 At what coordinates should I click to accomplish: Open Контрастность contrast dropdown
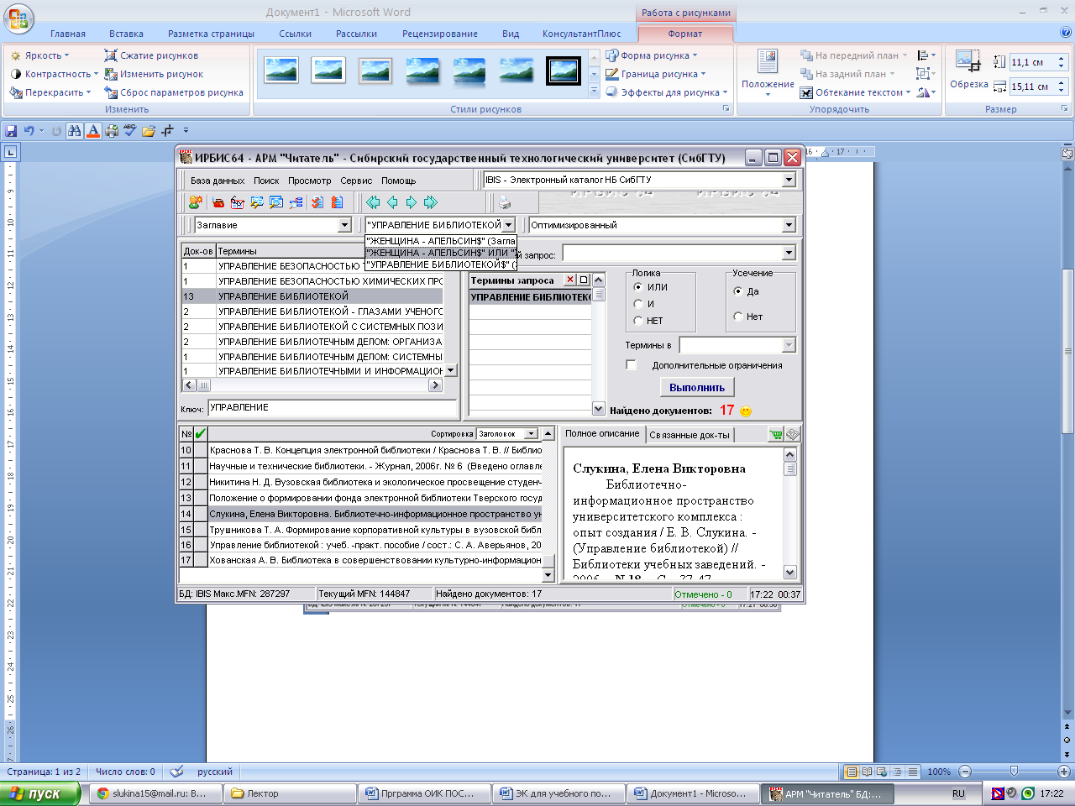point(53,74)
